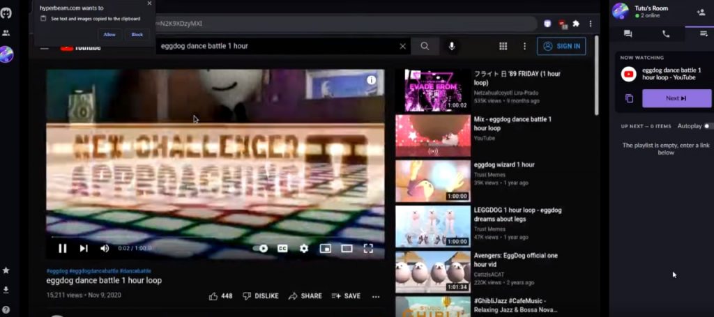Enable theater mode view
Screen dimensions: 714x317
tap(347, 248)
